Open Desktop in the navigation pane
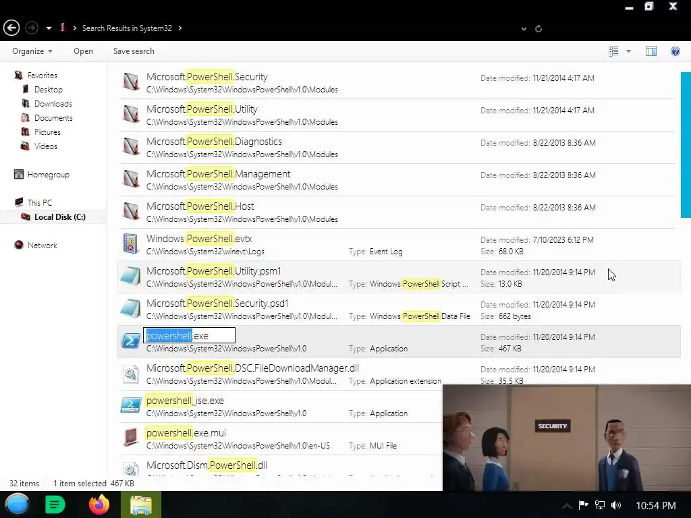Viewport: 691px width, 518px height. click(49, 90)
